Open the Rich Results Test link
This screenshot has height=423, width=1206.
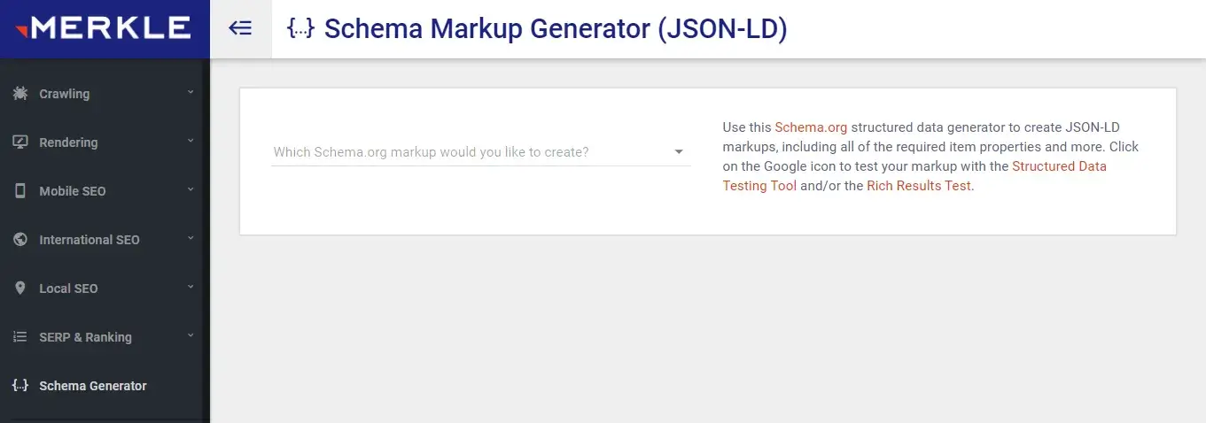[919, 186]
